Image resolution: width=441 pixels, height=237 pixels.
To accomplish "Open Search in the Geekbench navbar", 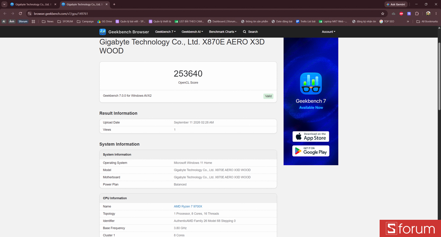I will point(250,32).
